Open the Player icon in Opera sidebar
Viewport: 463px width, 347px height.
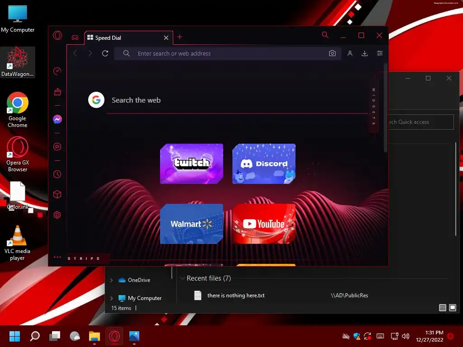click(x=57, y=147)
